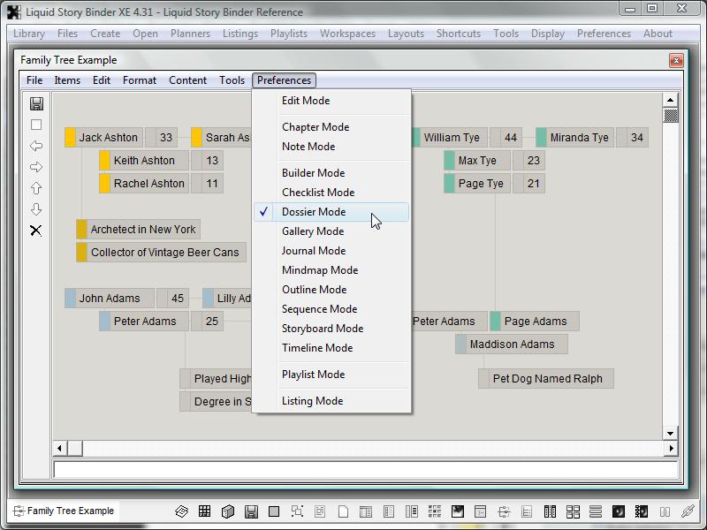Click the floppy disk save icon in left sidebar
The height and width of the screenshot is (530, 707).
(x=36, y=103)
